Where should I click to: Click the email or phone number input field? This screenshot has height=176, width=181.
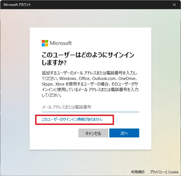[x=91, y=107]
